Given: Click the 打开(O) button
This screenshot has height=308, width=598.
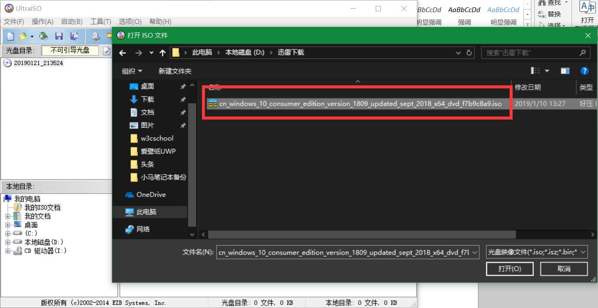Looking at the screenshot, I should (x=510, y=269).
